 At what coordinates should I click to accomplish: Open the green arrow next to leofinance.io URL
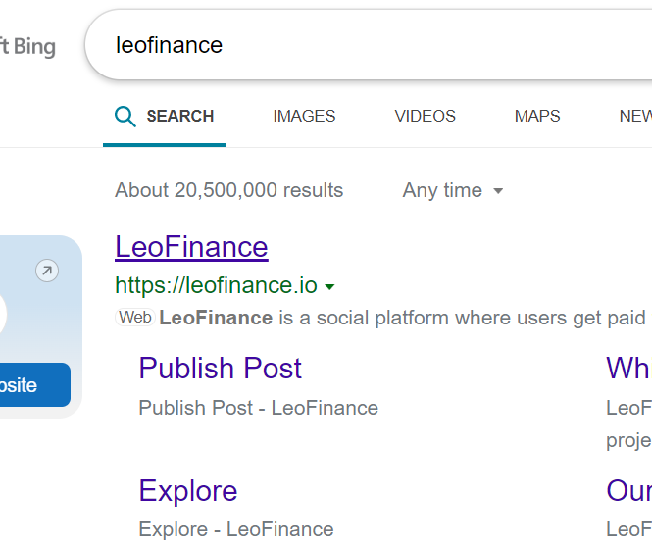coord(329,286)
